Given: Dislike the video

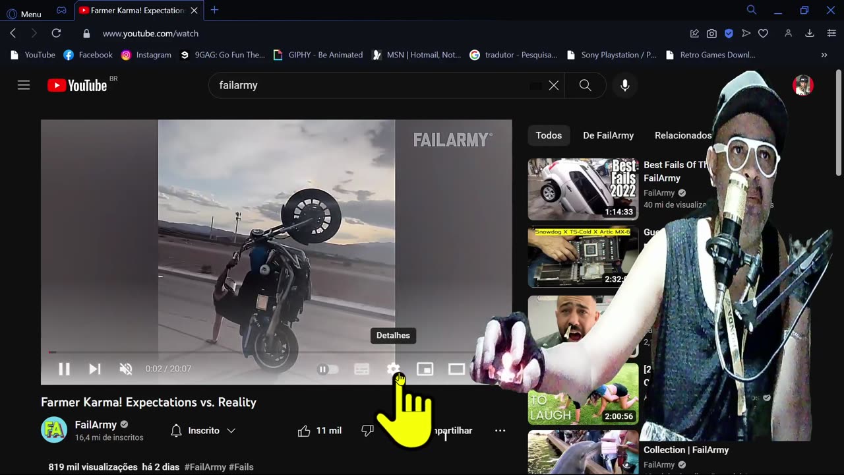Looking at the screenshot, I should [368, 431].
